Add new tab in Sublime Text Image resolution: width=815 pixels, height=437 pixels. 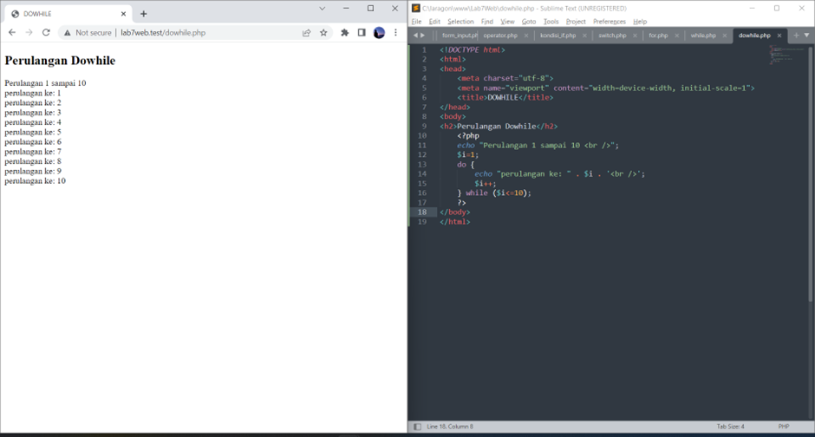796,36
